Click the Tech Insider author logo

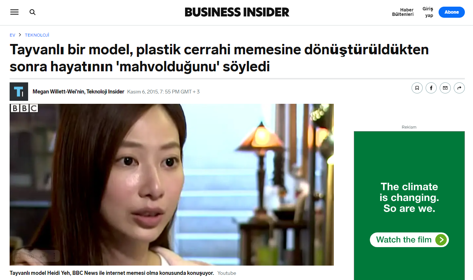point(19,92)
